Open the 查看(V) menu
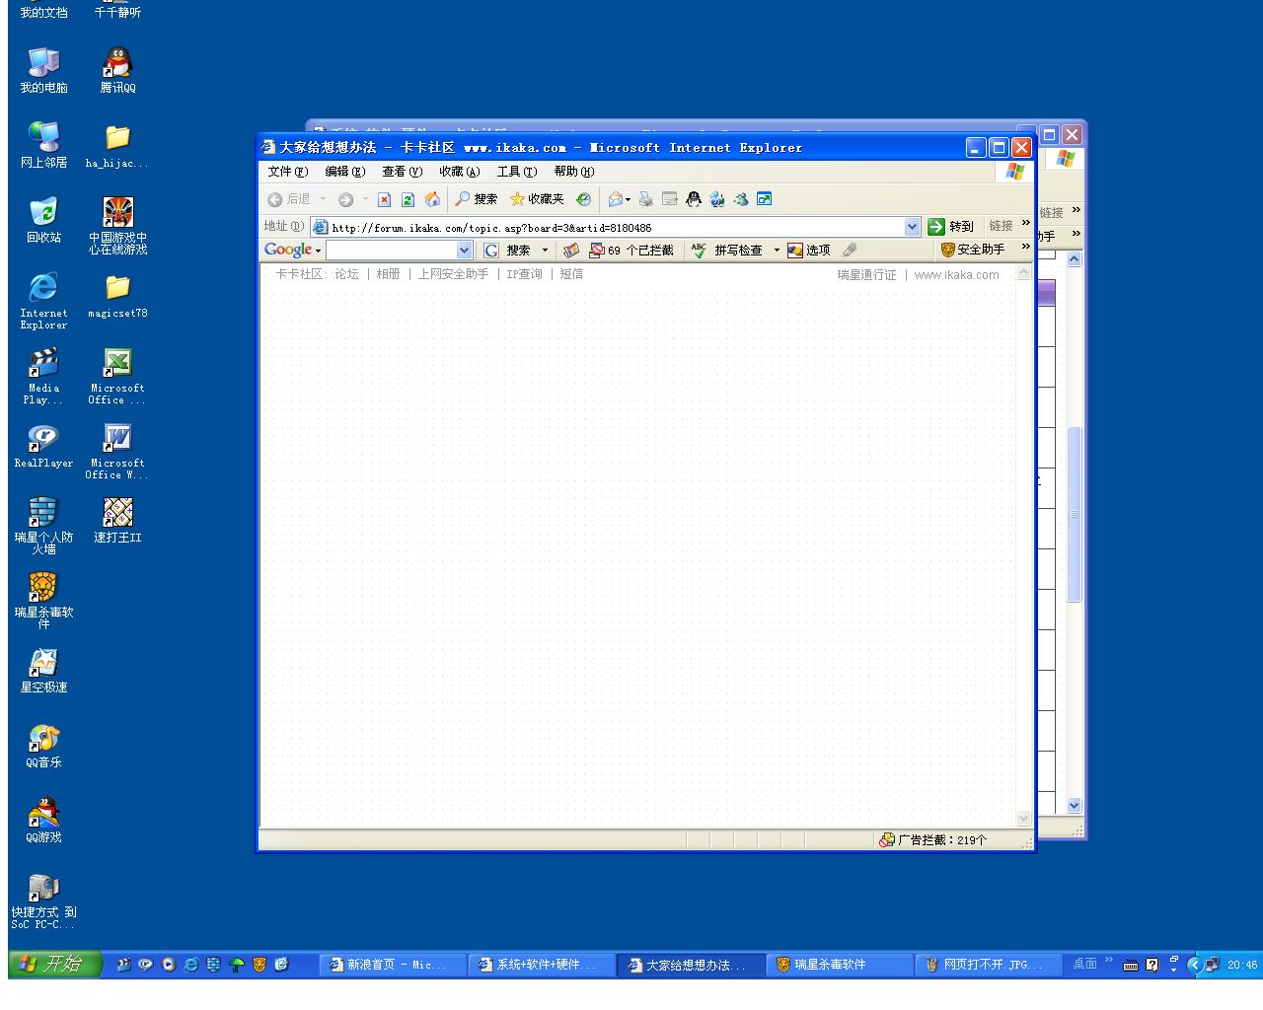Viewport: 1263px width, 1010px height. 403,172
